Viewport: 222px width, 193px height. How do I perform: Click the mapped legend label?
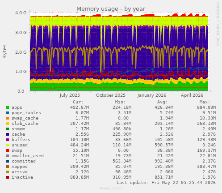click(x=20, y=167)
